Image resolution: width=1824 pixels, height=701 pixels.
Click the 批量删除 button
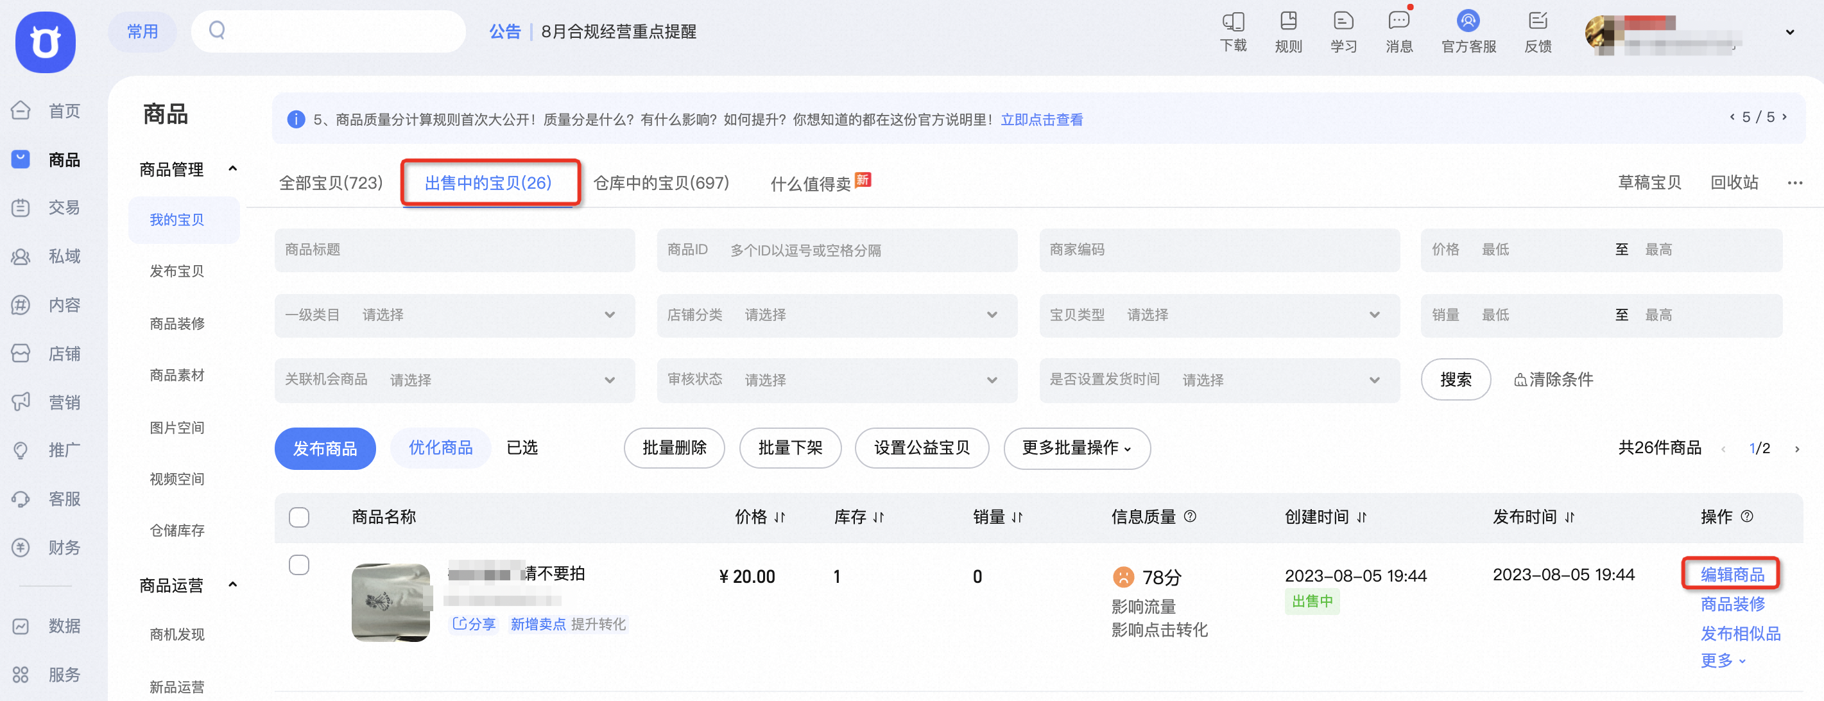[x=674, y=448]
